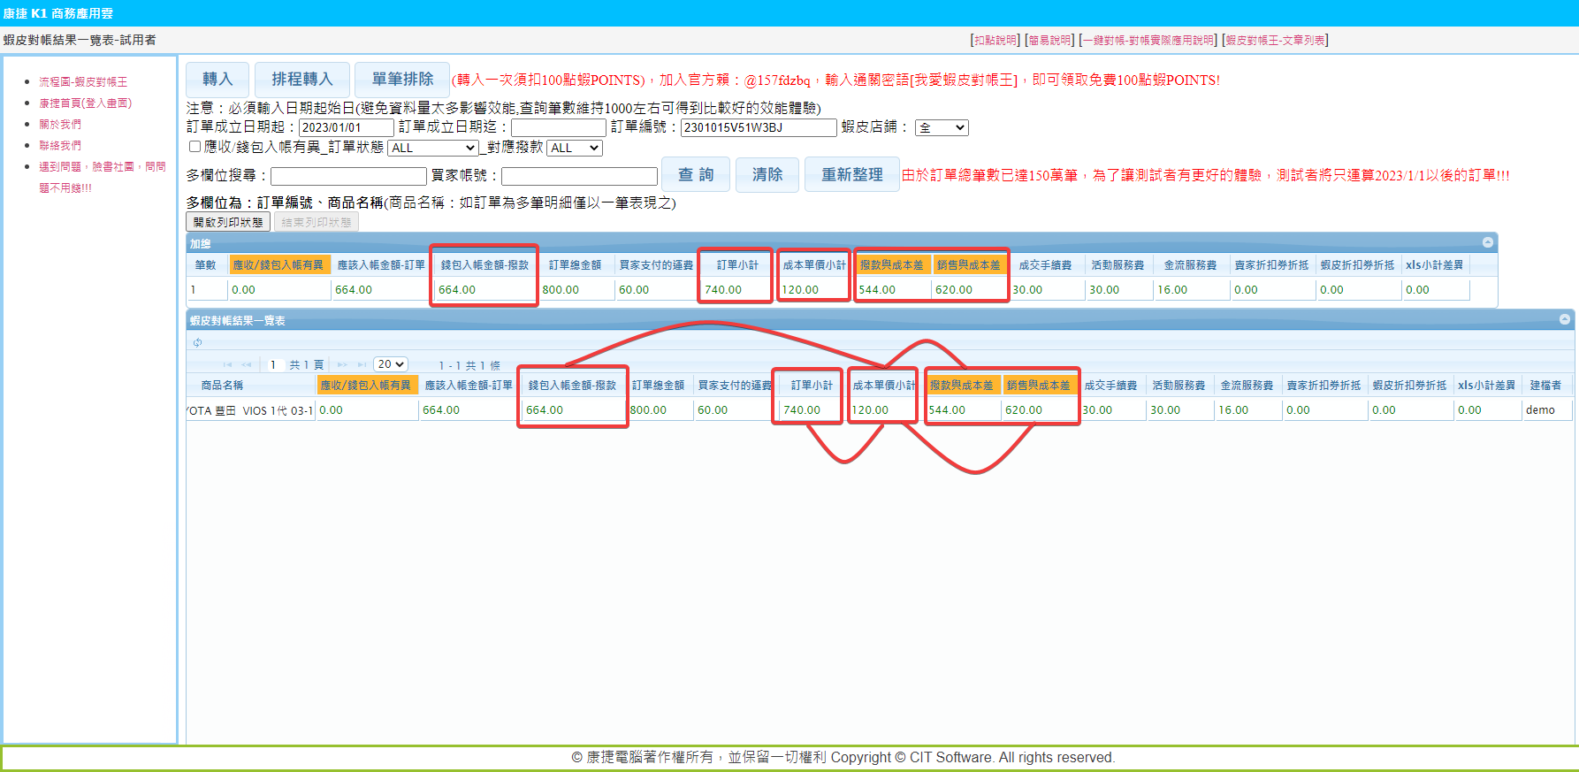Click the grid refresh icon
The width and height of the screenshot is (1579, 772).
tap(197, 343)
